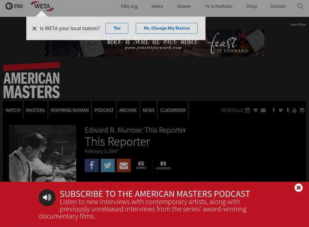Viewport: 309px width, 227px height.
Task: Open TV Schedules in top bar
Action: coord(218,6)
